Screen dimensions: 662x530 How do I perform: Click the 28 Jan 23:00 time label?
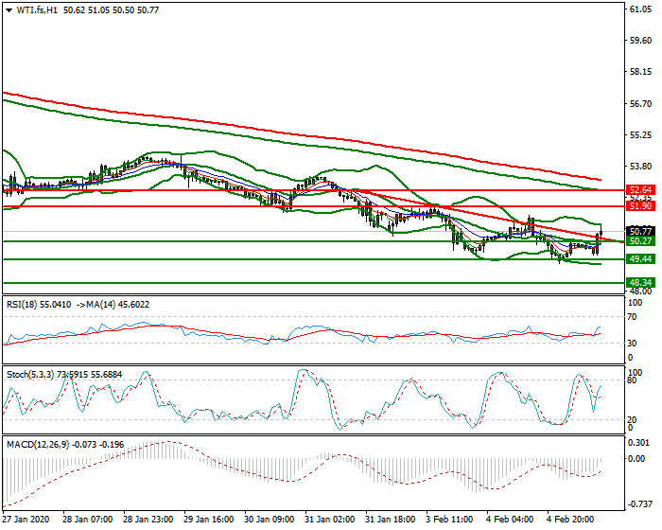click(x=148, y=520)
